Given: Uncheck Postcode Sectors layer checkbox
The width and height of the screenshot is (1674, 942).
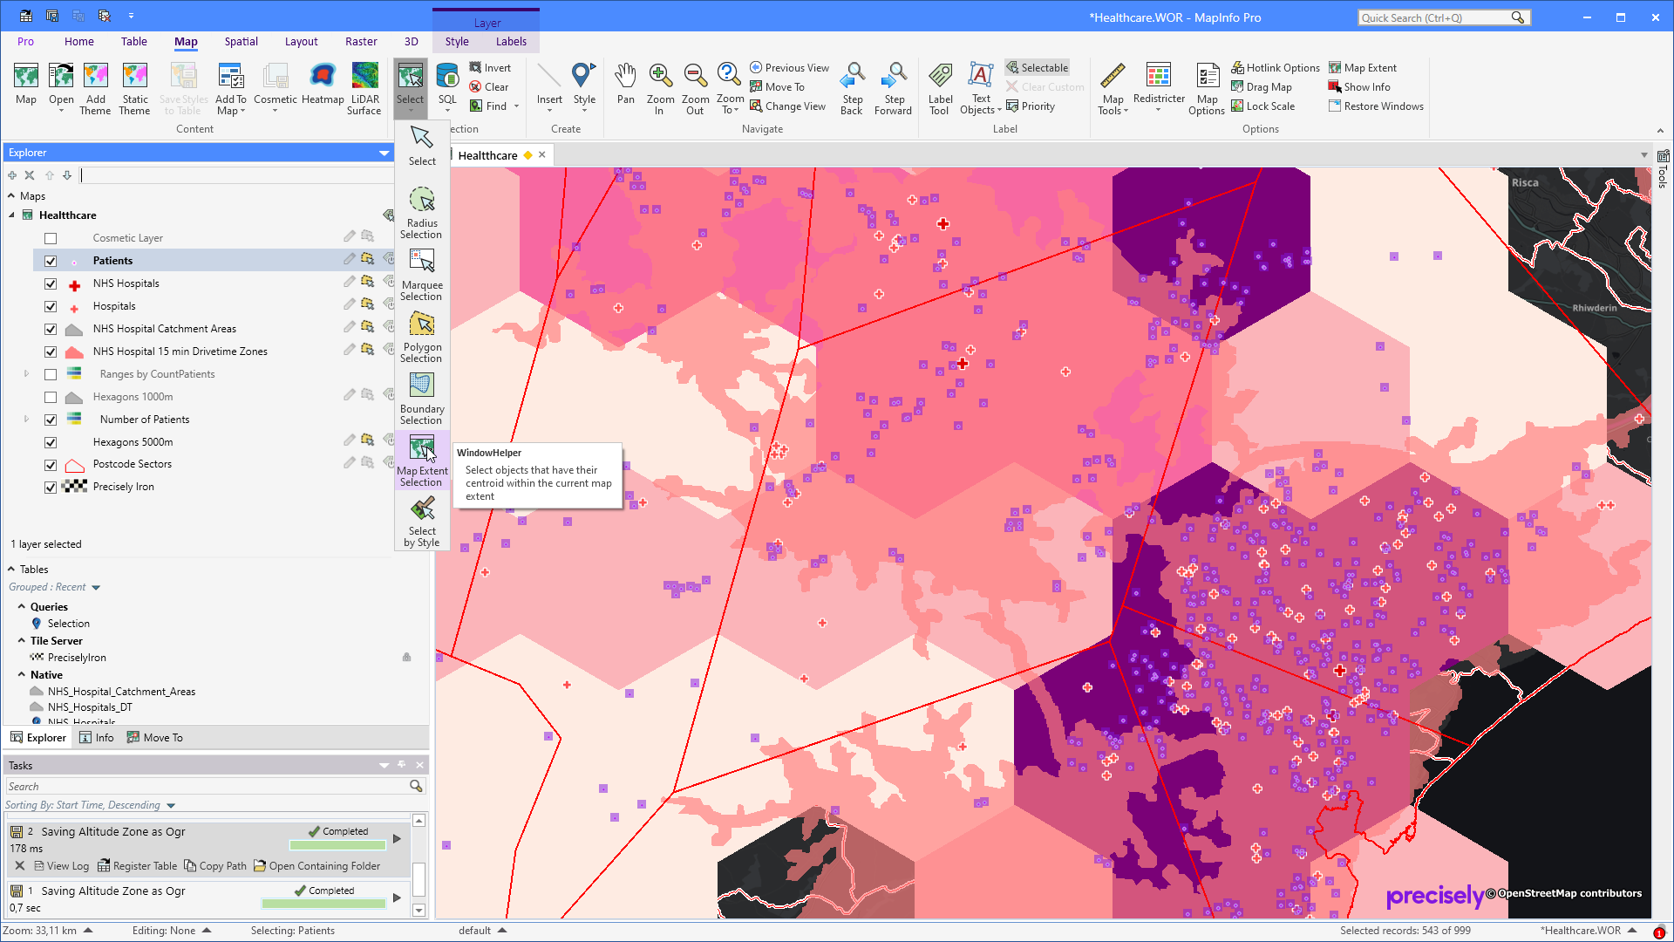Looking at the screenshot, I should coord(51,465).
